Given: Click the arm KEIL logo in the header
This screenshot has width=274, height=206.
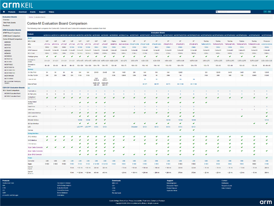Looking at the screenshot, I should (17, 5).
